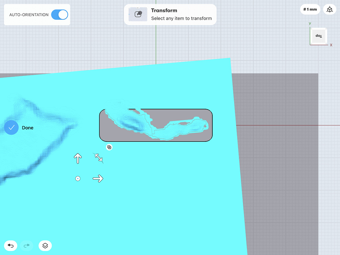Click the Done label text
The width and height of the screenshot is (340, 255).
click(28, 128)
